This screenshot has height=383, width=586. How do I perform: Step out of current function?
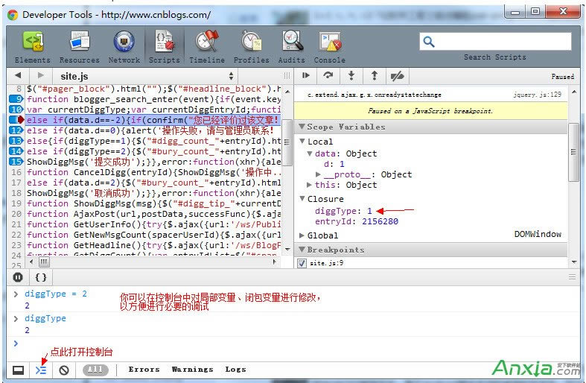point(374,75)
